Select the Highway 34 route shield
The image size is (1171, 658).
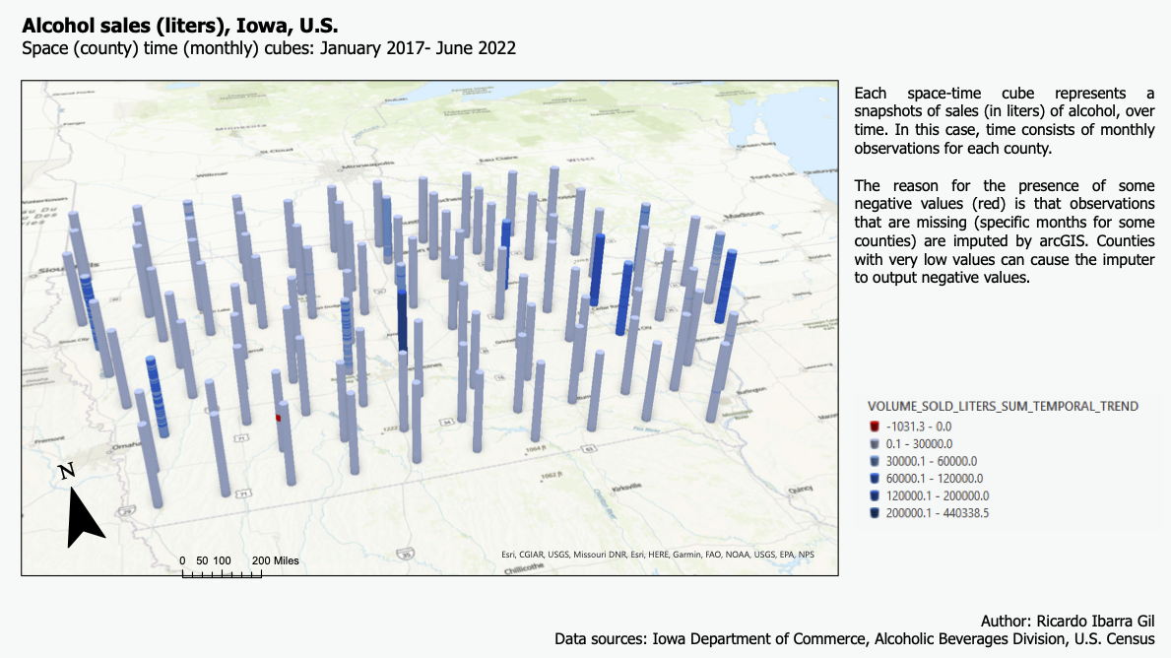[446, 424]
